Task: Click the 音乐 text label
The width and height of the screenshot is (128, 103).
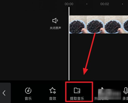Action: point(28,98)
